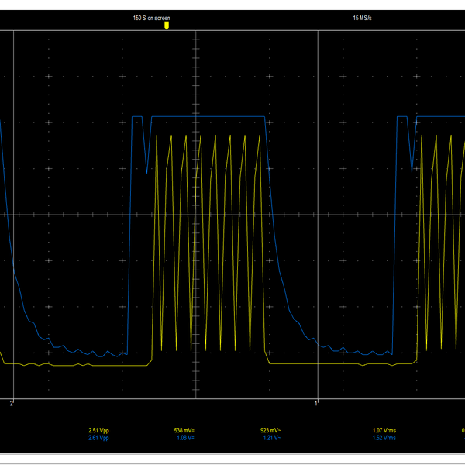The width and height of the screenshot is (465, 465).
Task: Select the cursor 1 label marker
Action: (316, 403)
